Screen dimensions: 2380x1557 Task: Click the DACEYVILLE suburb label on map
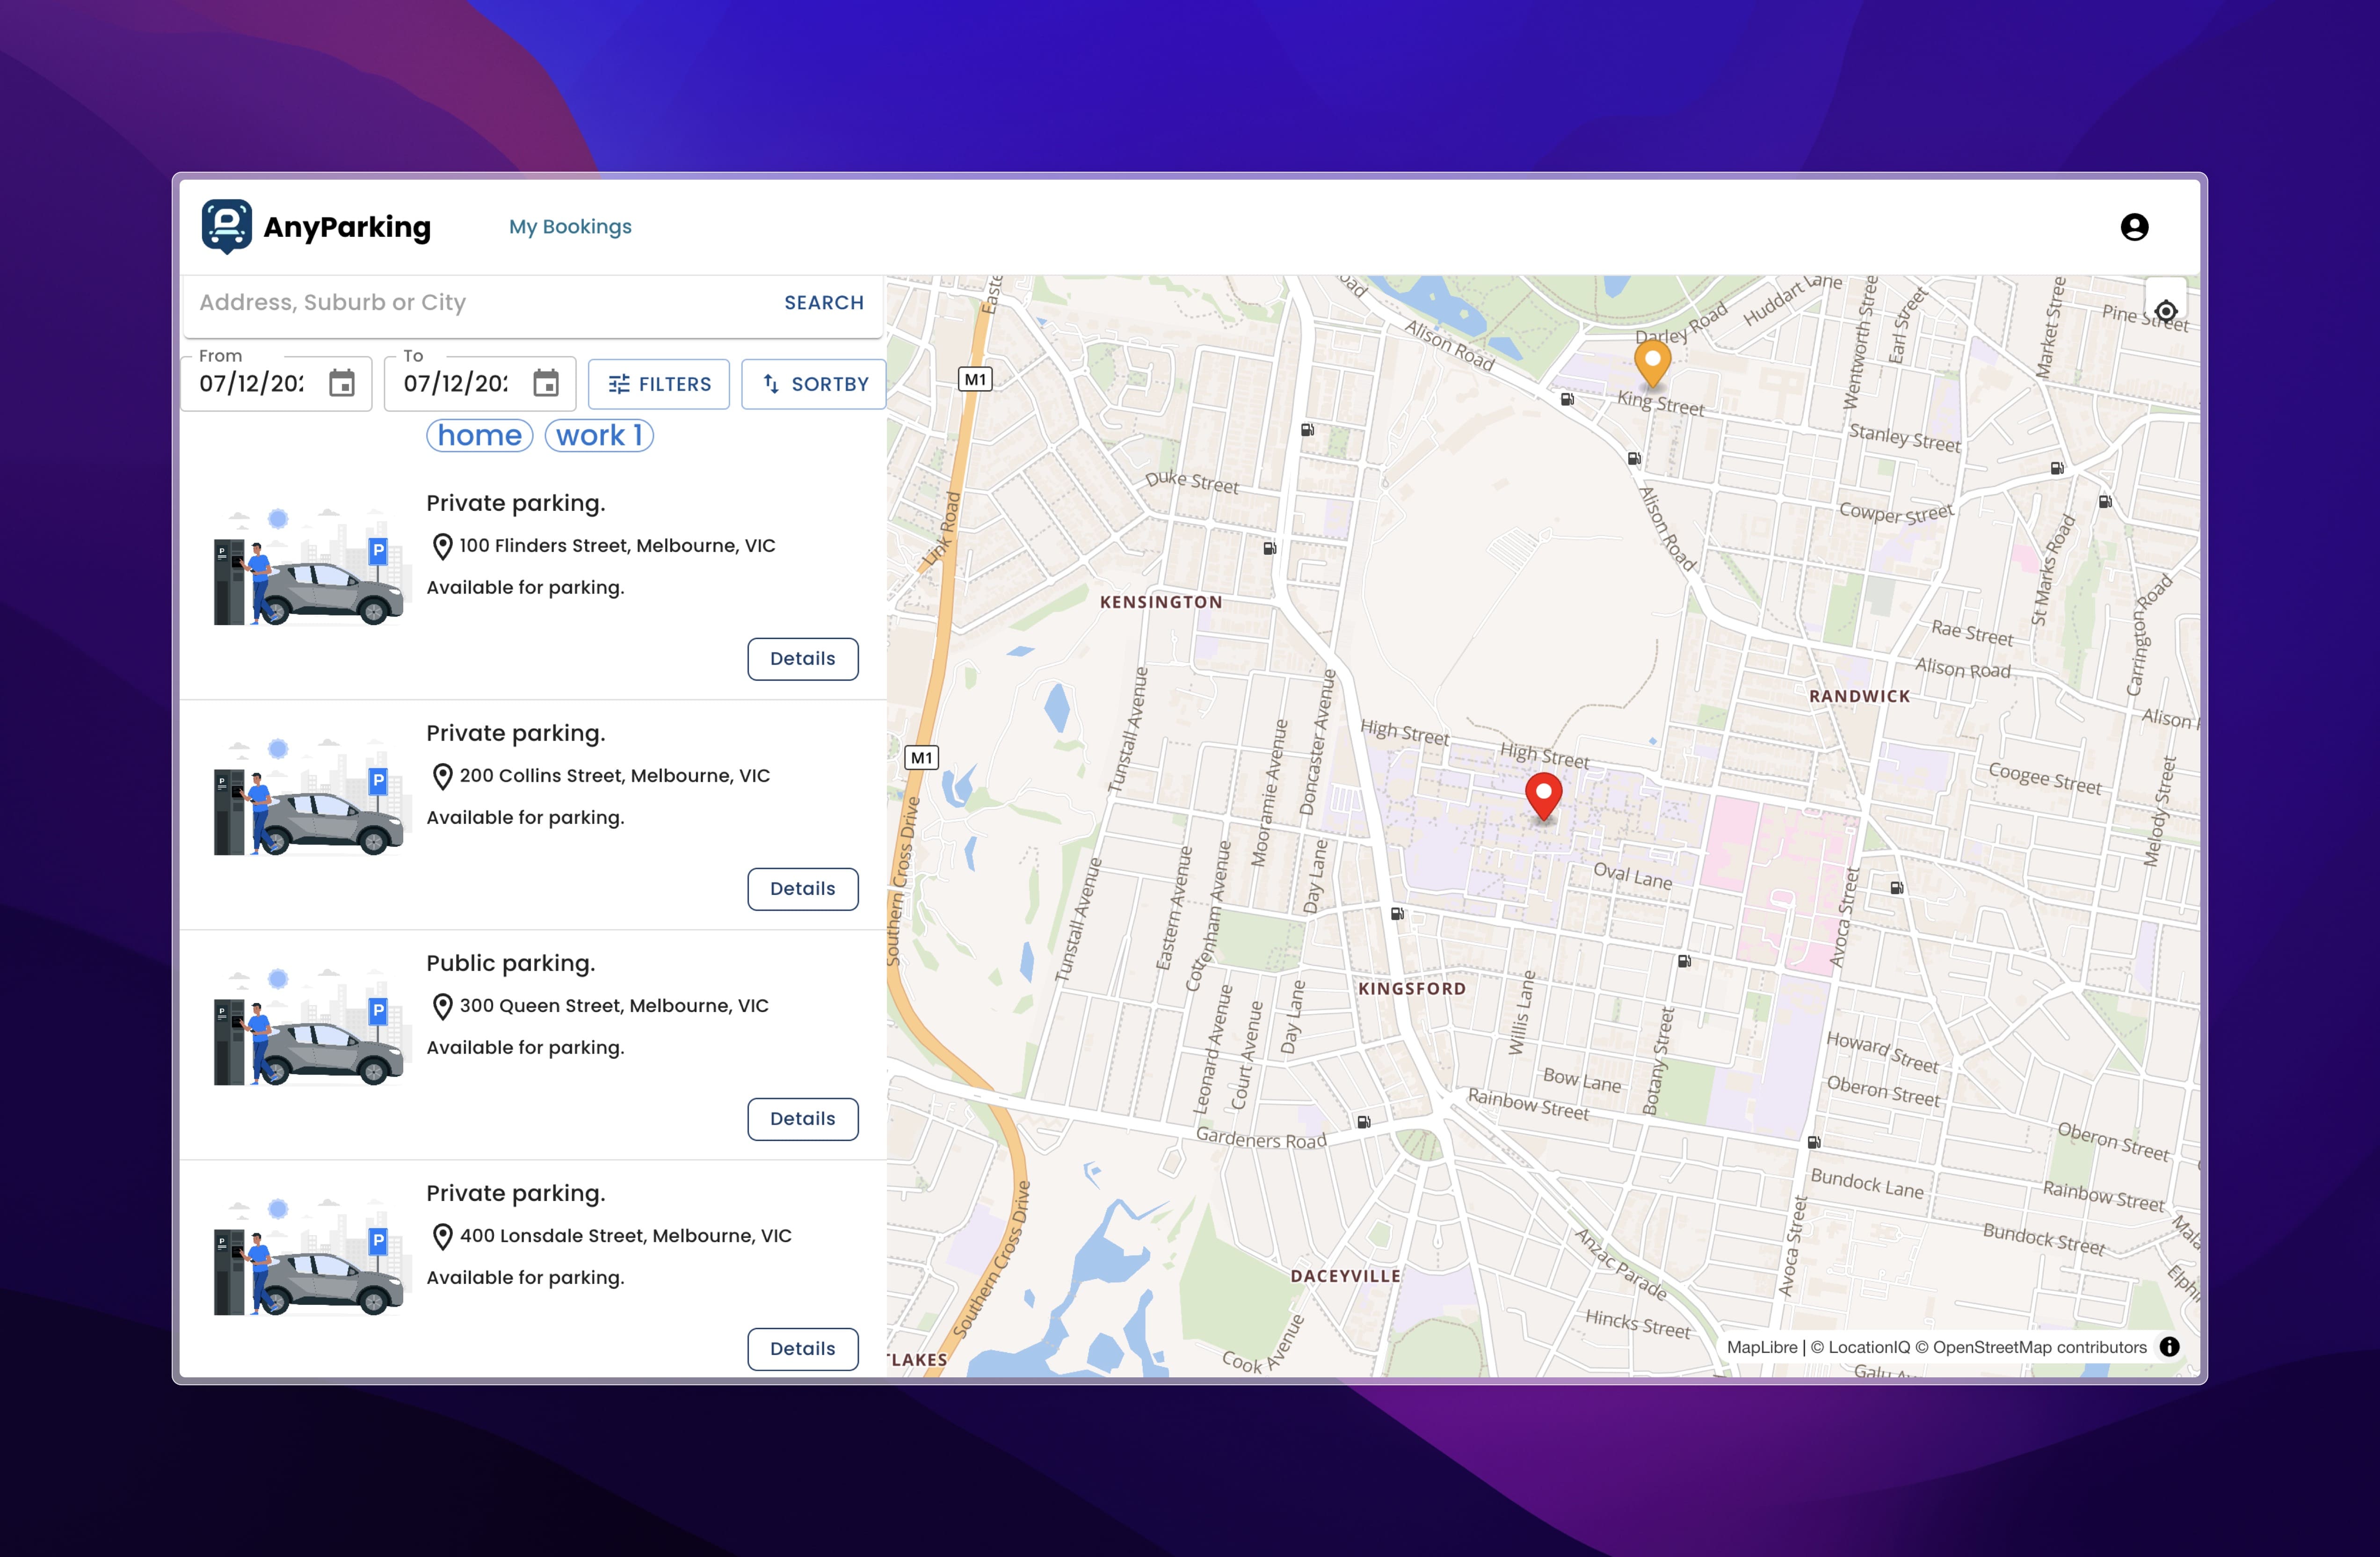(x=1345, y=1276)
